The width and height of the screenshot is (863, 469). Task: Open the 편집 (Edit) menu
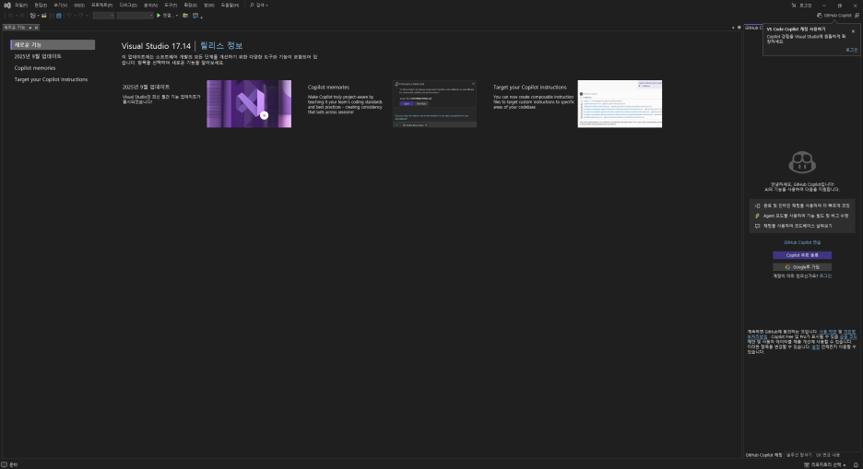[x=41, y=5]
